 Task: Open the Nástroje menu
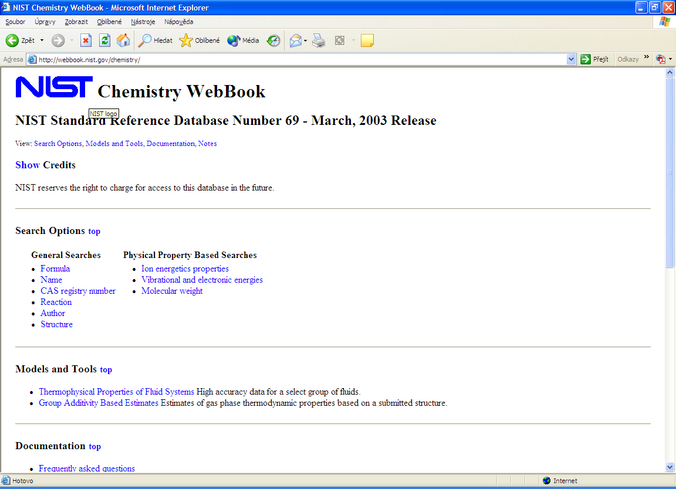[x=143, y=22]
